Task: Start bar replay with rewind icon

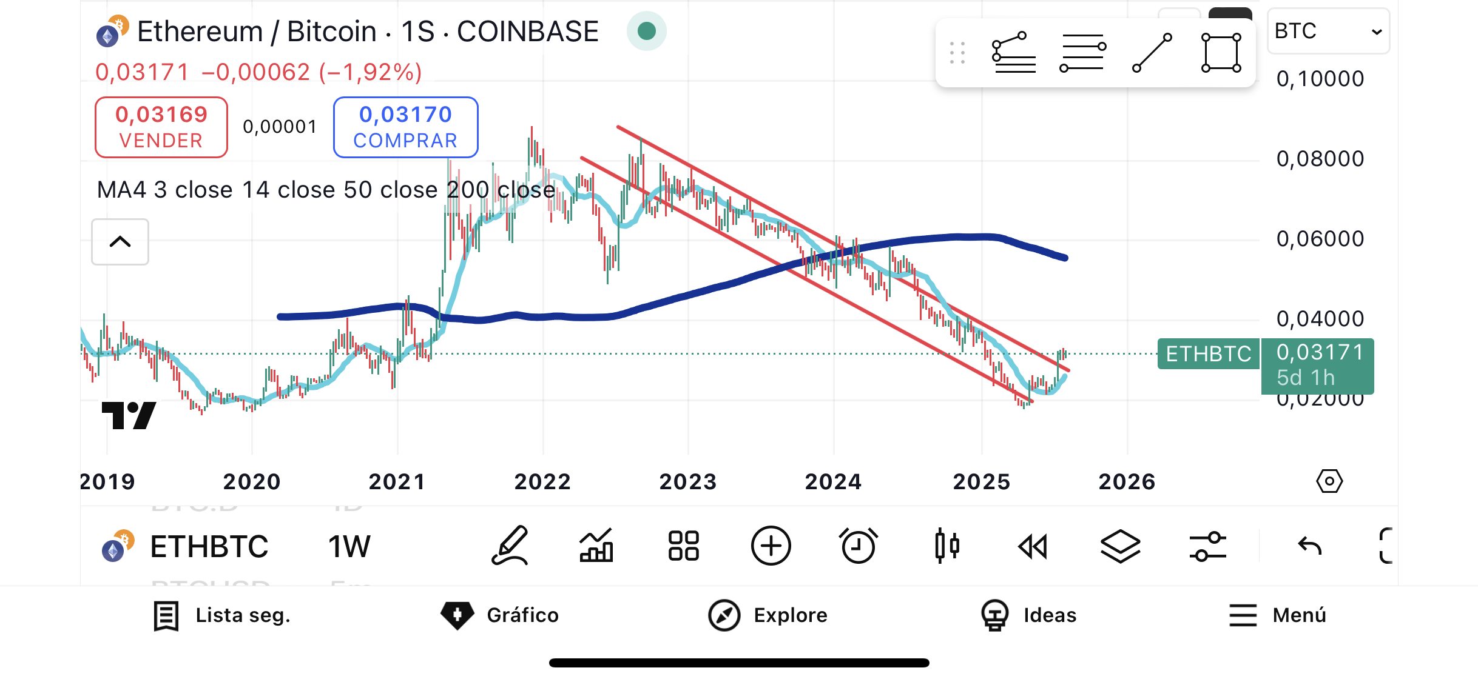Action: pos(1033,546)
